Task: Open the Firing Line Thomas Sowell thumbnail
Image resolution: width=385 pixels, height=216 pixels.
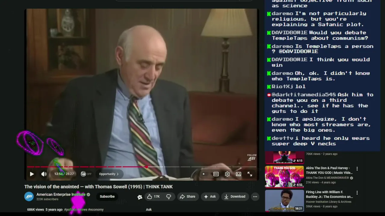Action: (x=284, y=200)
